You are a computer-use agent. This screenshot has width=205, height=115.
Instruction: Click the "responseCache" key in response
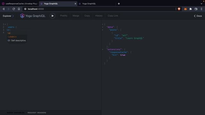[x=119, y=52]
